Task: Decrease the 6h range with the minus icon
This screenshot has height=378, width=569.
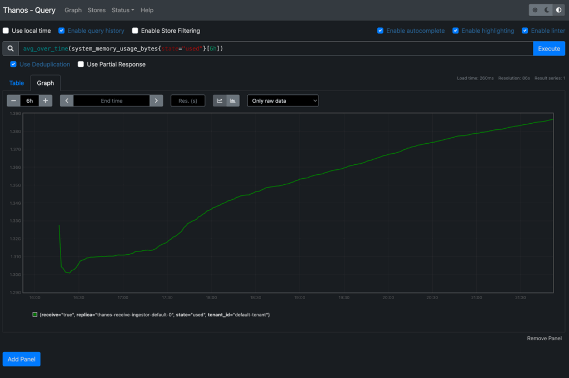Action: point(14,101)
